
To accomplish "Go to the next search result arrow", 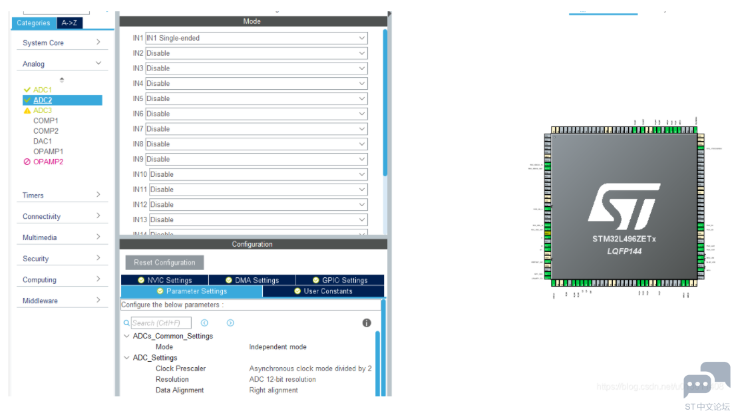I will [230, 323].
